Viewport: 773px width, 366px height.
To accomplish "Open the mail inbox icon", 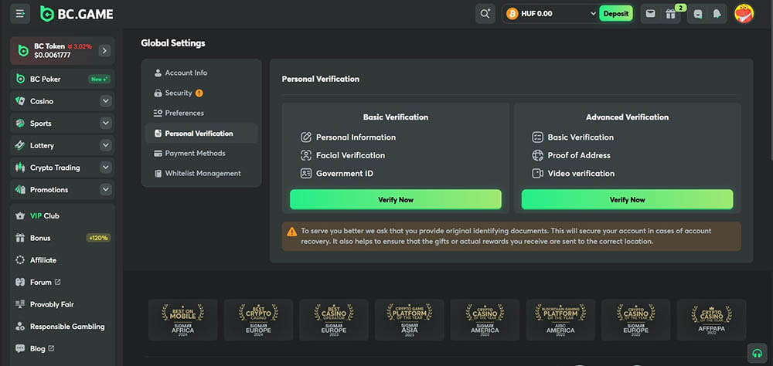I will (x=650, y=14).
